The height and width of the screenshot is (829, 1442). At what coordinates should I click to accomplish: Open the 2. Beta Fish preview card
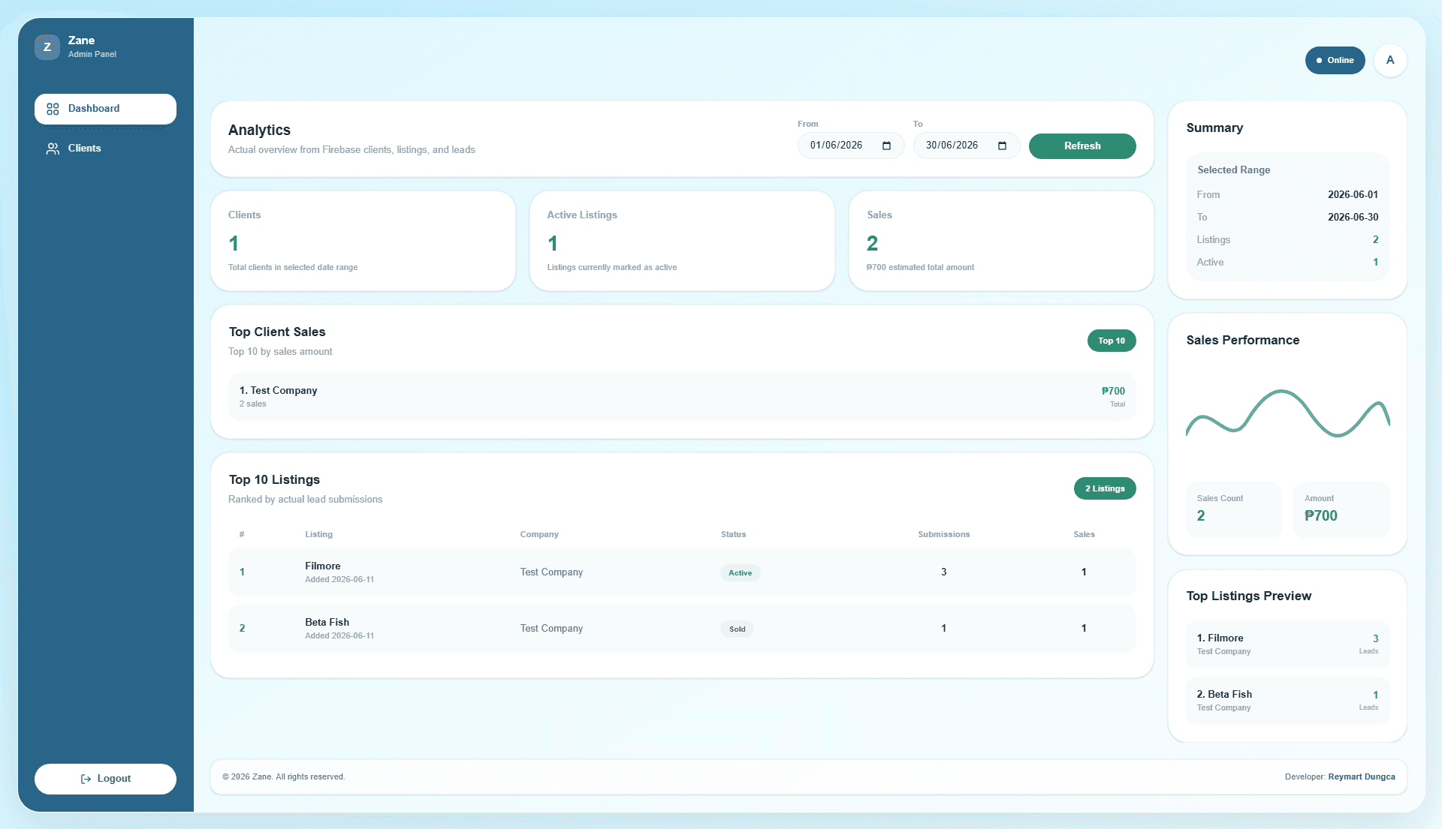click(x=1287, y=701)
